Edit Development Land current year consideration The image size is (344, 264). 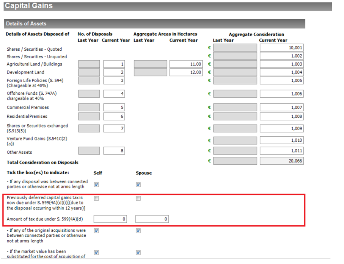coord(282,72)
